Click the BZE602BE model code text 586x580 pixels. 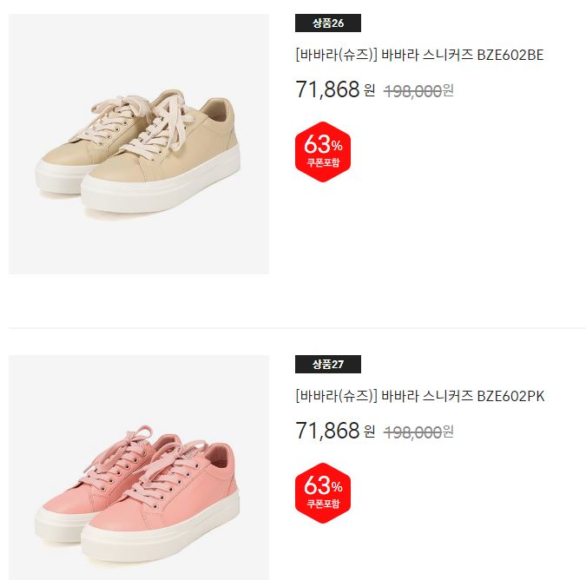click(510, 55)
